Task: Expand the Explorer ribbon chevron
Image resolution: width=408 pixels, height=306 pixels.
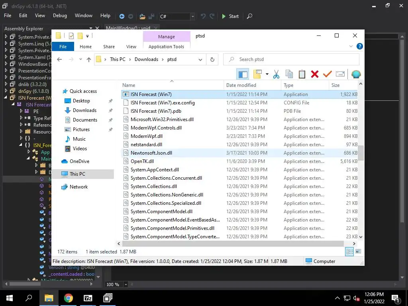Action: click(351, 46)
